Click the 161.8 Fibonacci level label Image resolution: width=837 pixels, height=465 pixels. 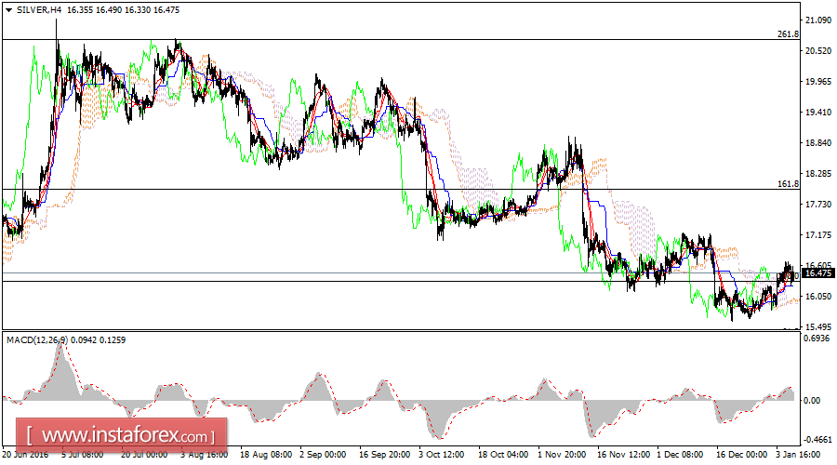[x=788, y=183]
